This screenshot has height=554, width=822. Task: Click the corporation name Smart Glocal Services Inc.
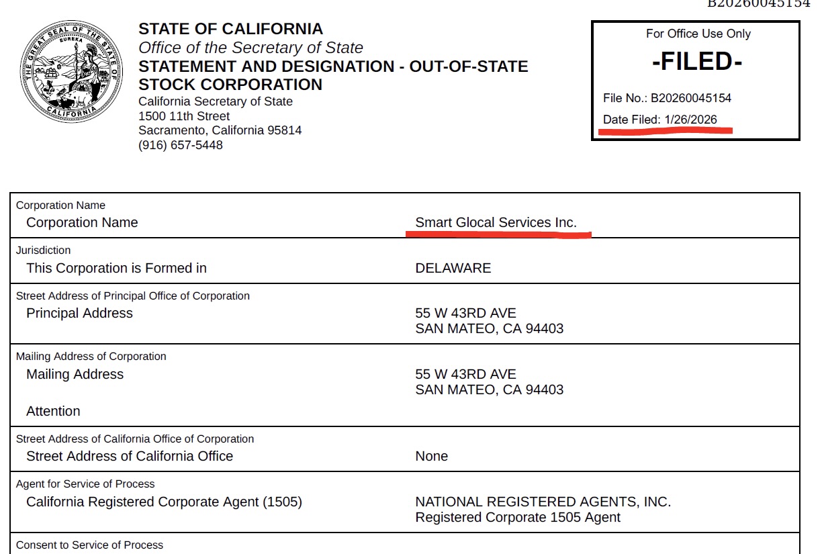[x=496, y=223]
